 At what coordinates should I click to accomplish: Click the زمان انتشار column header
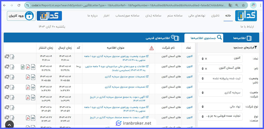(x=46, y=48)
